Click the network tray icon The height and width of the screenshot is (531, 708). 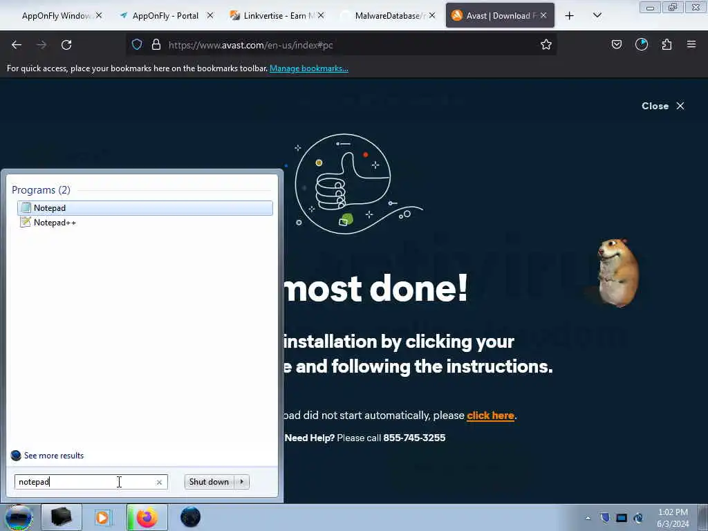(x=638, y=518)
